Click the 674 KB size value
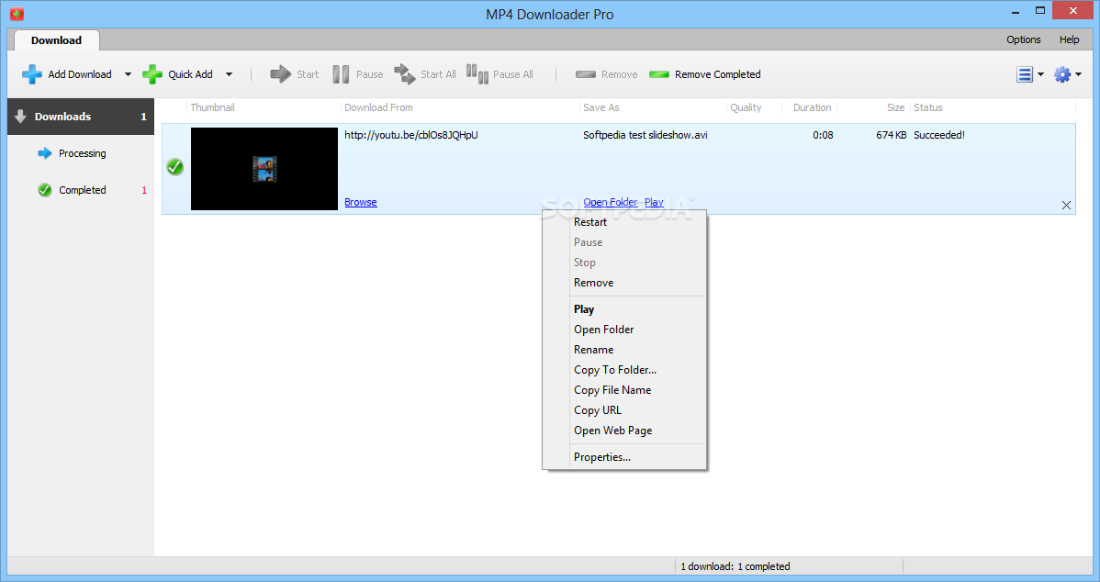 (x=891, y=135)
